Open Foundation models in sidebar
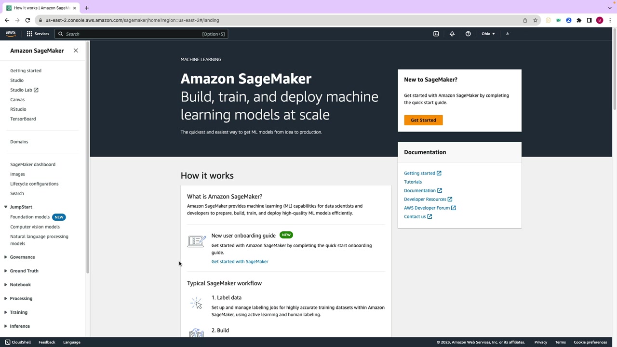This screenshot has width=617, height=347. (x=30, y=217)
